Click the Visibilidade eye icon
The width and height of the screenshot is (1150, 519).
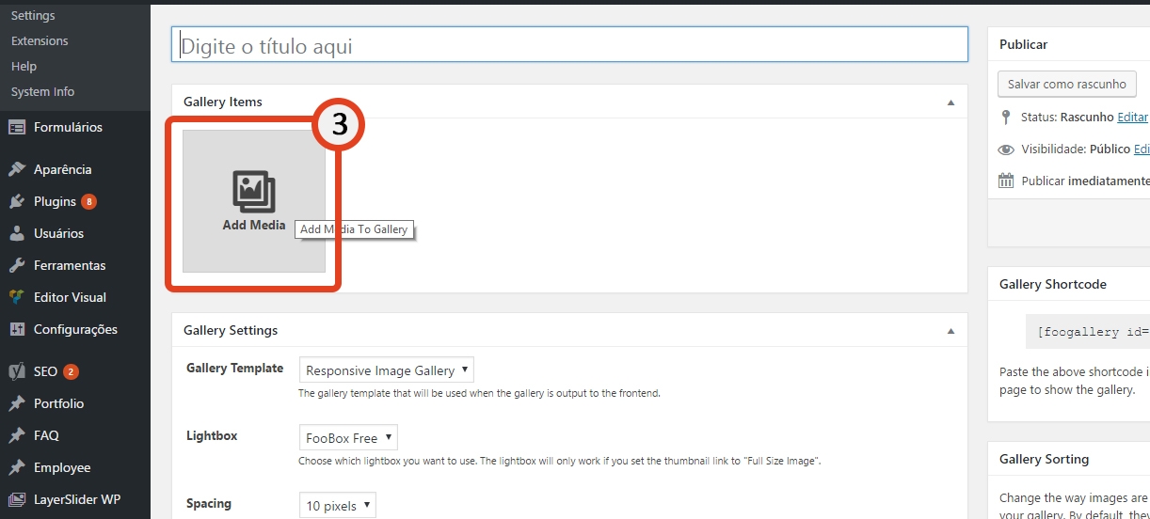pyautogui.click(x=1006, y=149)
